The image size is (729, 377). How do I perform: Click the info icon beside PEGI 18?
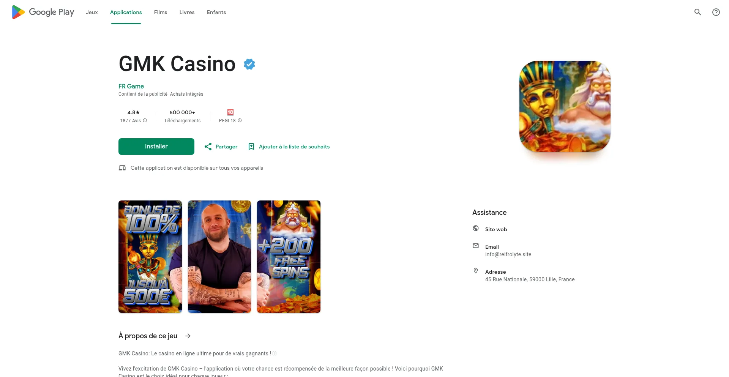click(240, 120)
